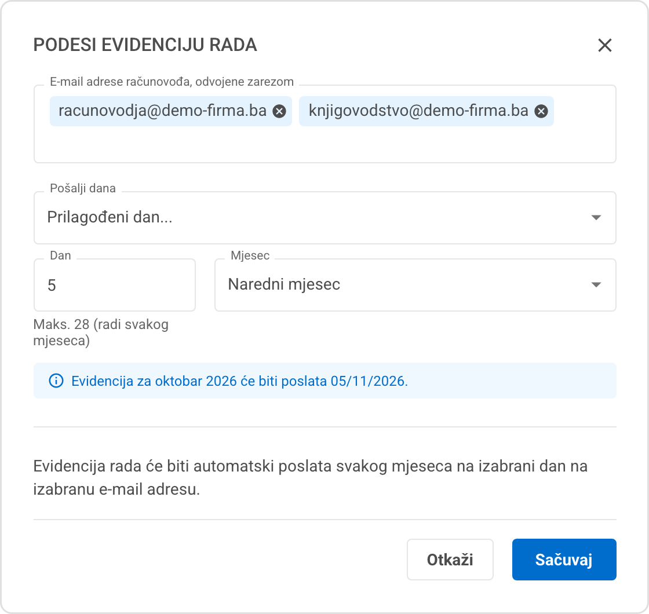Click the knjigovodstvo@demo-firma.ba chip text

(x=418, y=111)
